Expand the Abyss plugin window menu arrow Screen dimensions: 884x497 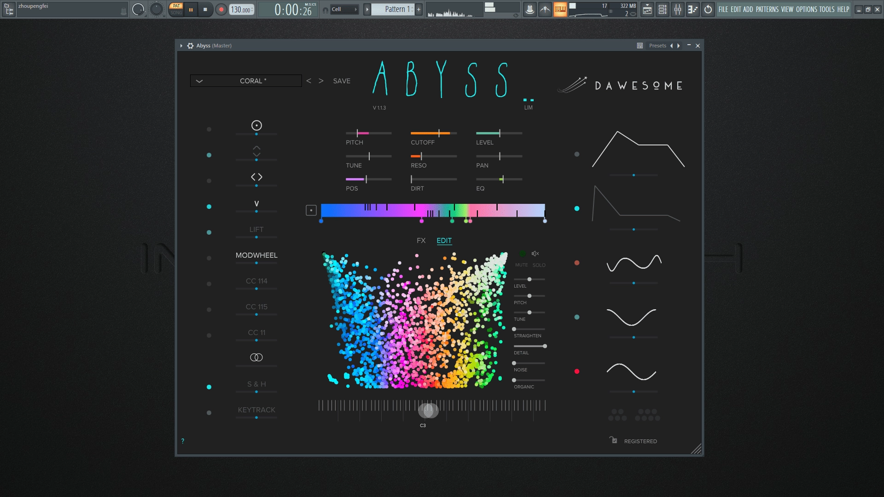point(181,46)
